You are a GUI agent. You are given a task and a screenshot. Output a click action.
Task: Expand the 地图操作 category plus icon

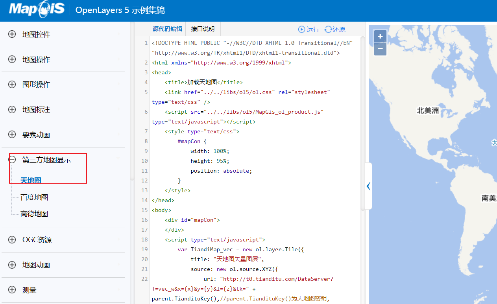[x=12, y=59]
